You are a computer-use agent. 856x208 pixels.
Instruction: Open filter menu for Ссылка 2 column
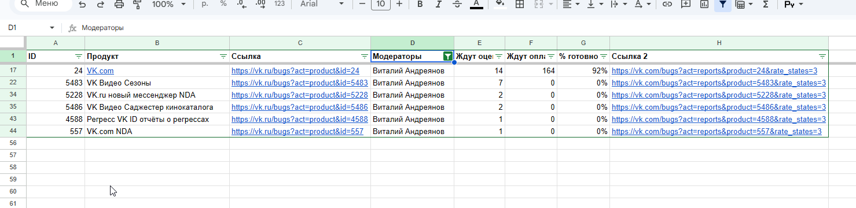[x=822, y=57]
